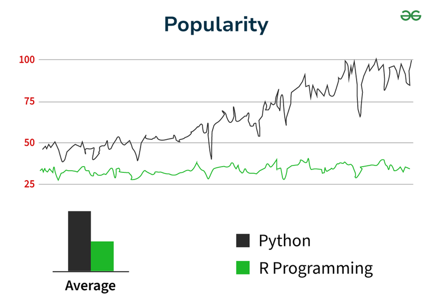Click the 50 axis label
This screenshot has height=308, width=432.
(x=29, y=142)
